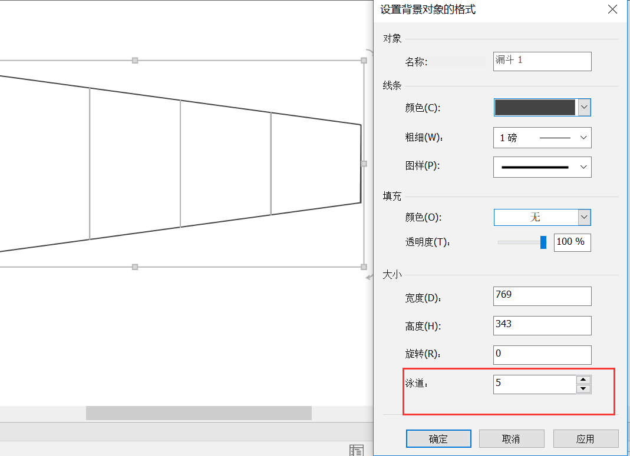Open the fill color dropdown showing 无
The width and height of the screenshot is (630, 456).
click(584, 217)
